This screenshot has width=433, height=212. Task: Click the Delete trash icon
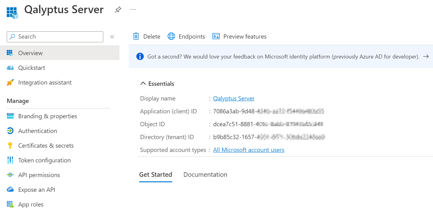pos(136,36)
